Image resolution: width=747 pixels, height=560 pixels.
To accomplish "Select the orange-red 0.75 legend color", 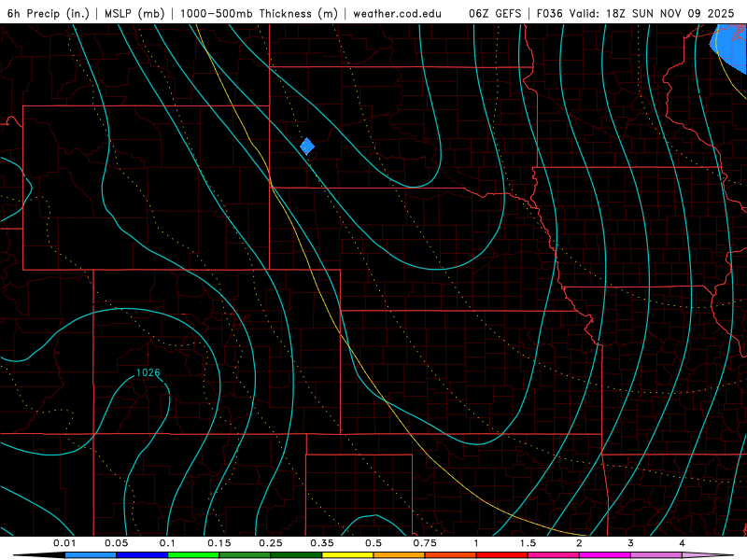I will [451, 555].
